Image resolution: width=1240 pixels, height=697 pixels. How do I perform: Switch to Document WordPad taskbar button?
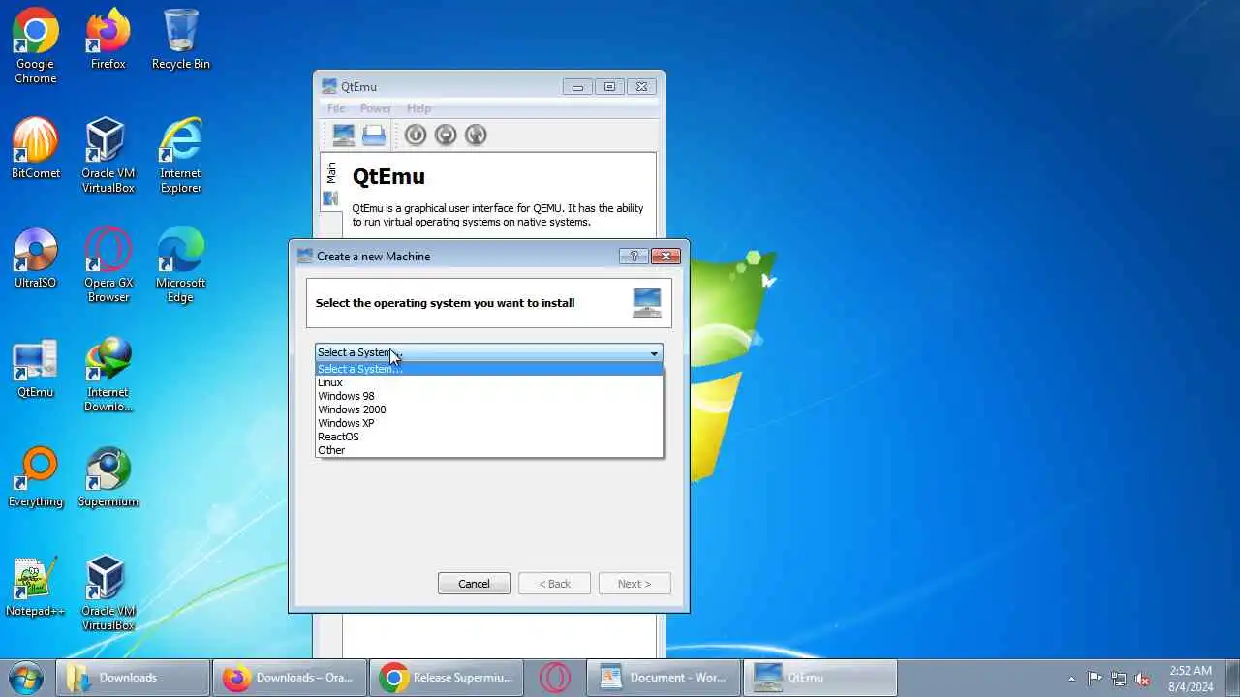(664, 678)
